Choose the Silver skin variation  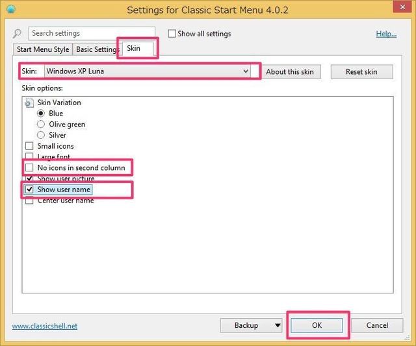tap(42, 135)
